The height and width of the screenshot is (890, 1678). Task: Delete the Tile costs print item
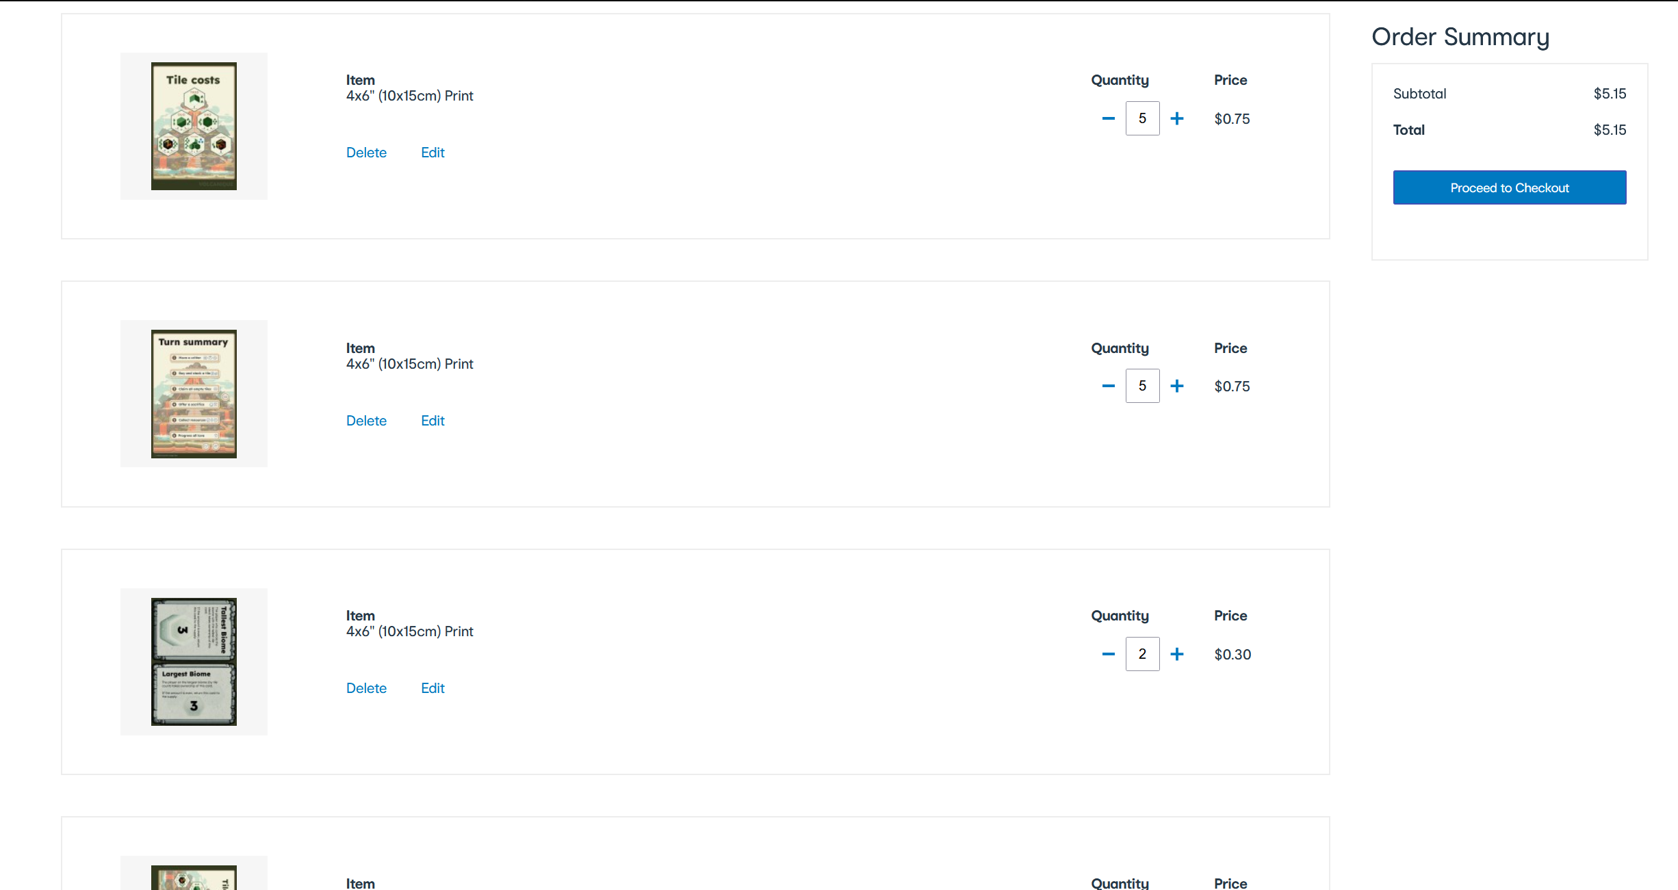pos(366,153)
